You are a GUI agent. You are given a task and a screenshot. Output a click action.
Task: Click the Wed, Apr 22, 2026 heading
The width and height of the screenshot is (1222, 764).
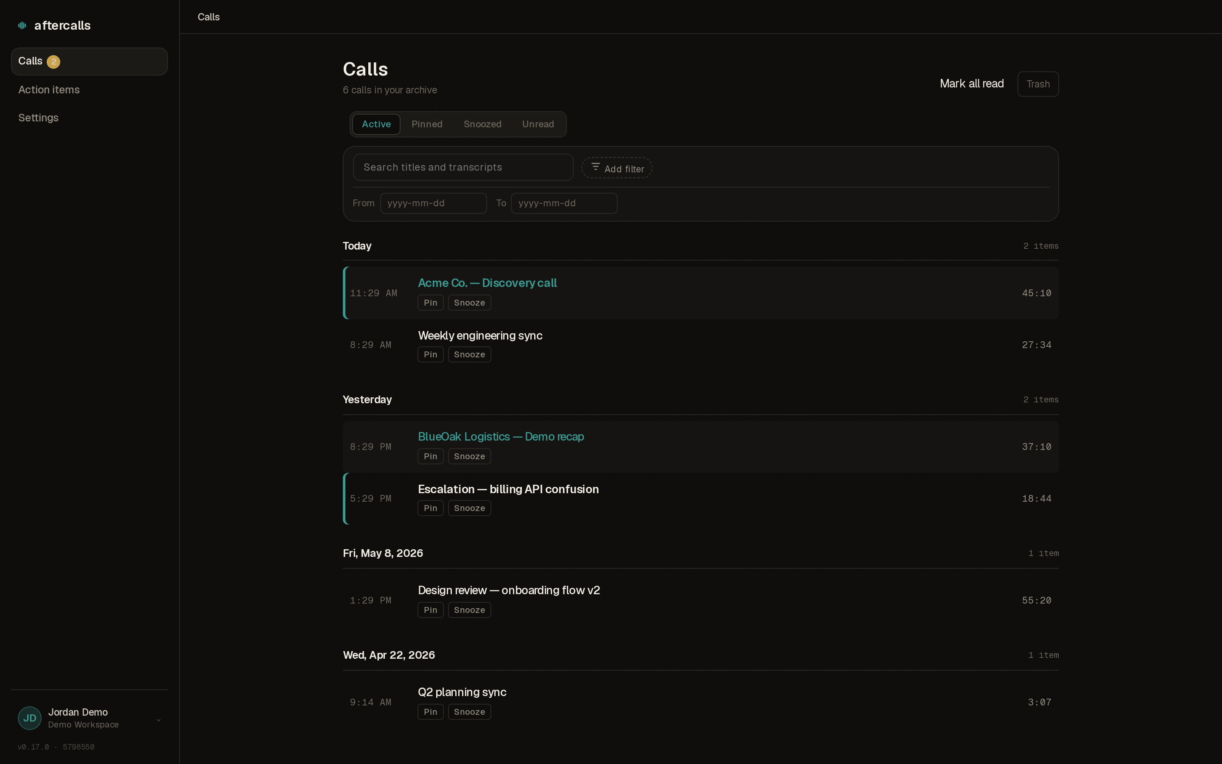[389, 655]
